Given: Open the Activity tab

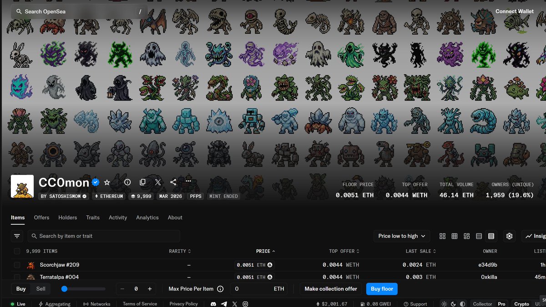Looking at the screenshot, I should [x=118, y=217].
